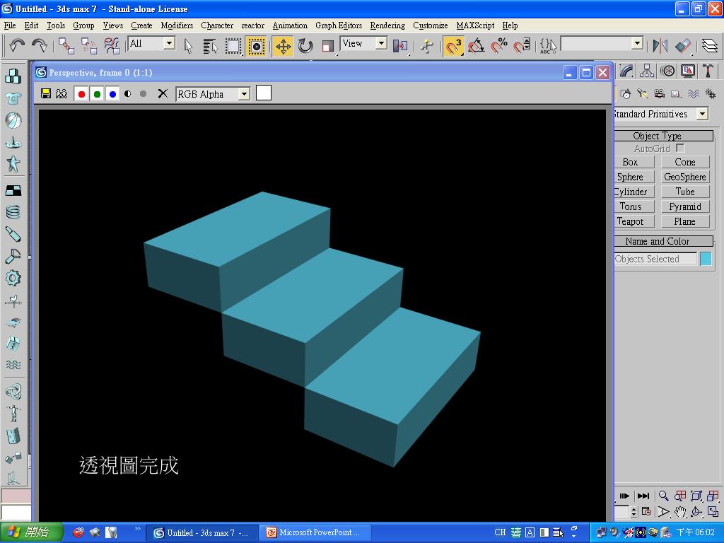Open Selection Filter dropdown showing All
This screenshot has width=724, height=543.
(151, 43)
